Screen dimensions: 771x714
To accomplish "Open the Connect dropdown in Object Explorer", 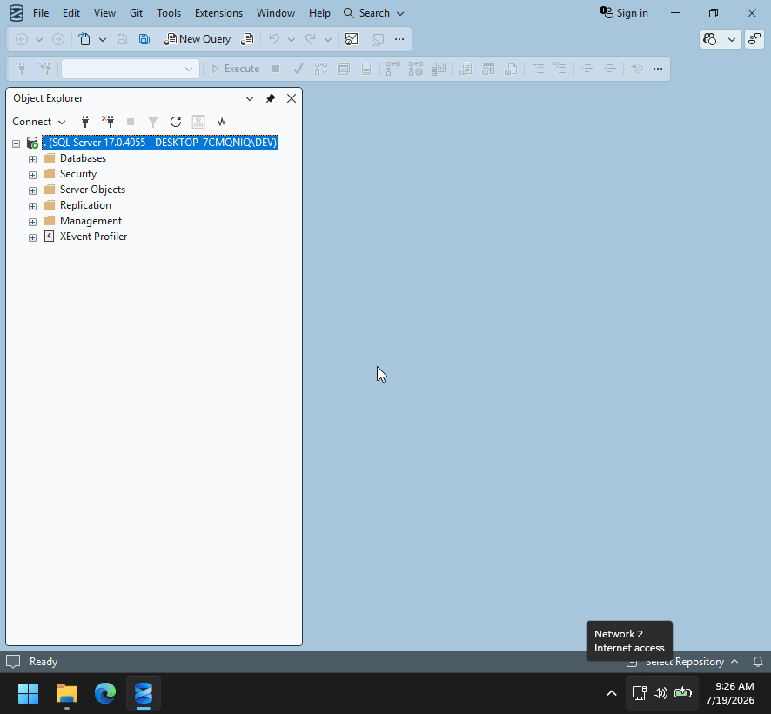I will coord(39,122).
